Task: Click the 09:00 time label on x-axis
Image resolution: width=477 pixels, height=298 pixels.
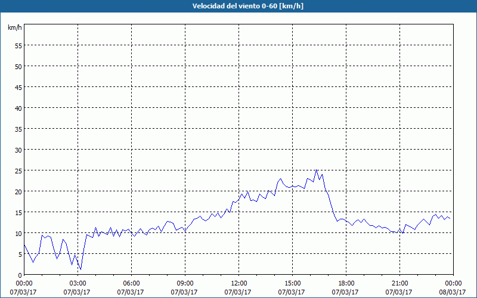Action: [185, 284]
